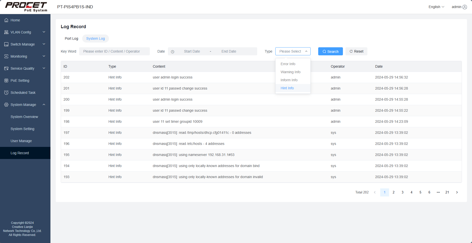Click the Monitoring icon in sidebar
Viewport: 472px width, 243px height.
click(6, 56)
